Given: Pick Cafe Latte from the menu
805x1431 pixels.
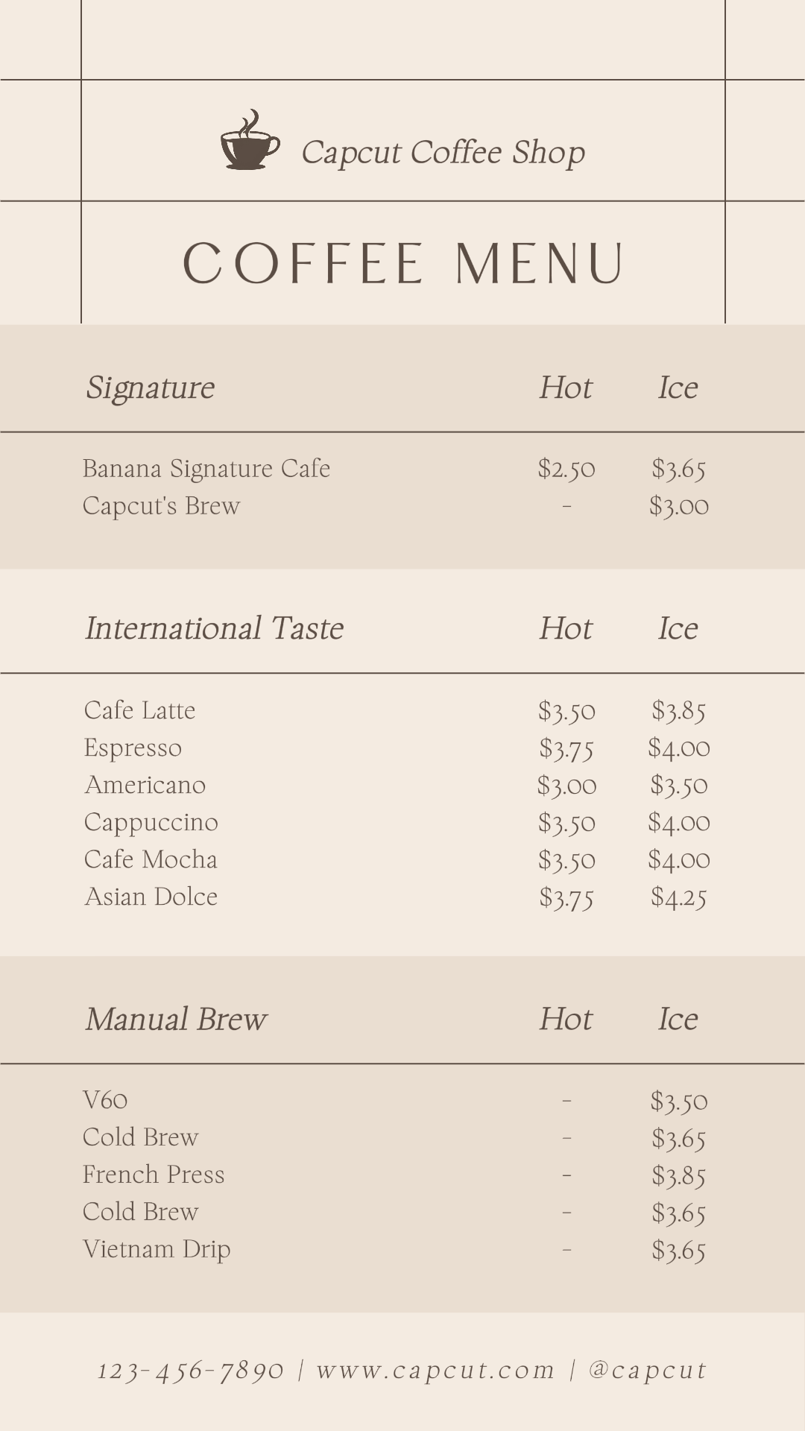Looking at the screenshot, I should [x=140, y=710].
